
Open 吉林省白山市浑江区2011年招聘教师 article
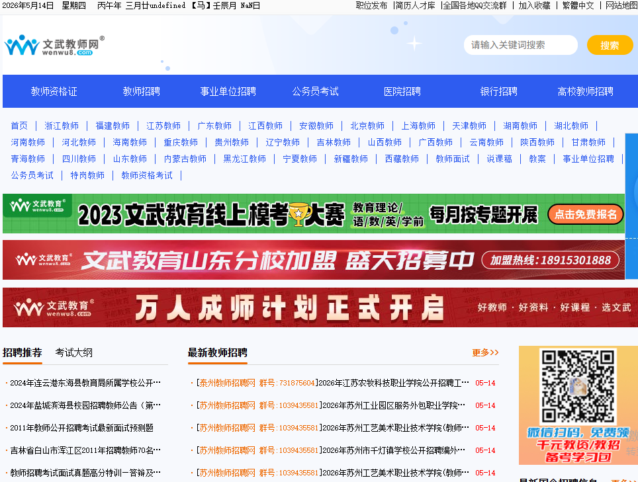click(x=85, y=451)
